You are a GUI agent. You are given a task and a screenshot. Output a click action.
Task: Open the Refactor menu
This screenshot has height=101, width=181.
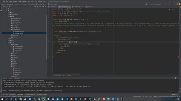24,1
